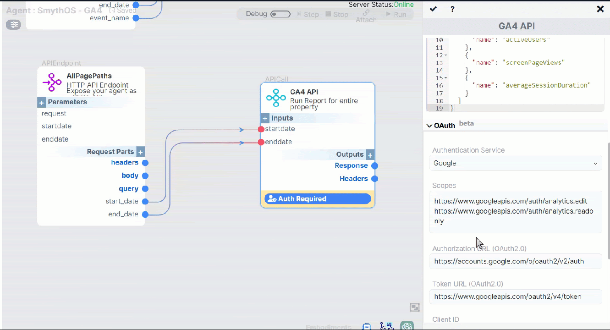Click the query output connector dot
The image size is (610, 330).
145,188
